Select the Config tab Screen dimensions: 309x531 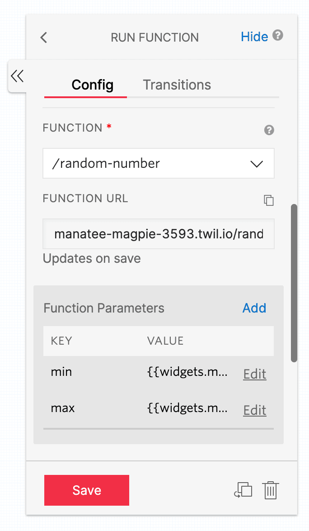tap(92, 85)
